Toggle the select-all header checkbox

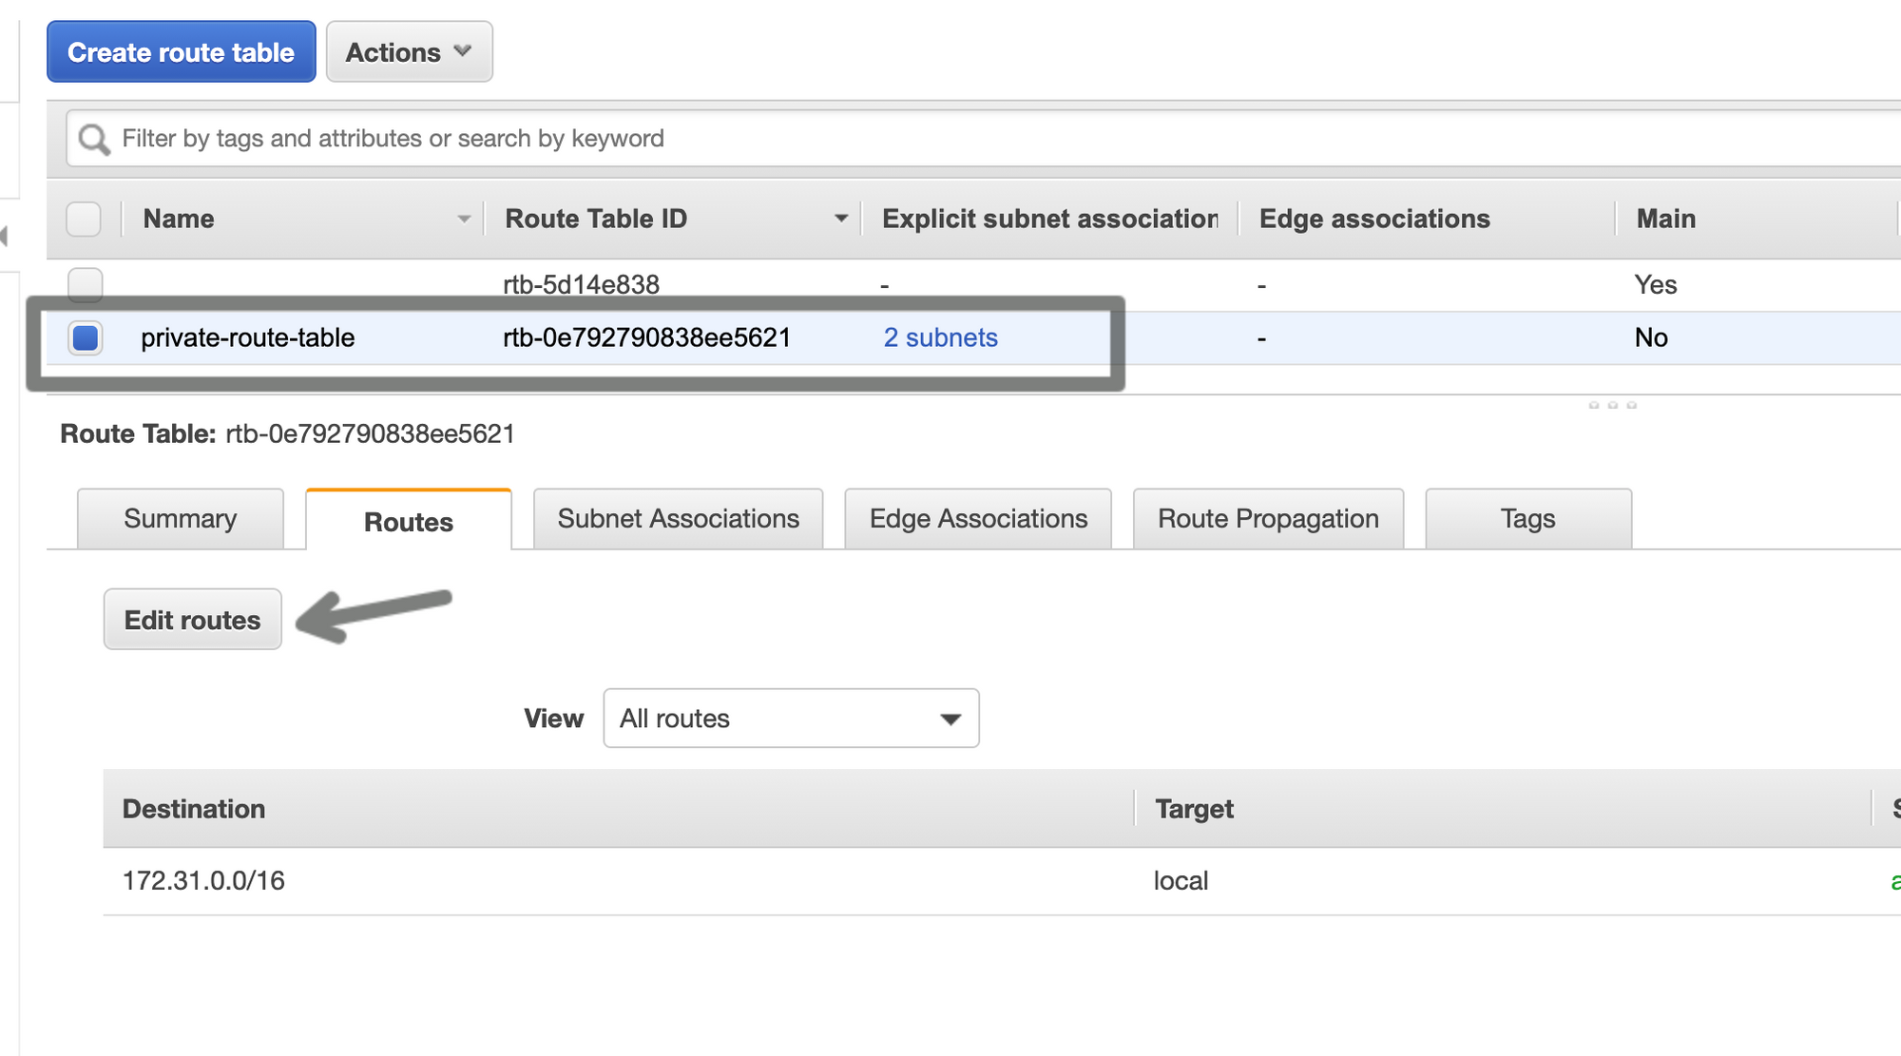pos(84,220)
